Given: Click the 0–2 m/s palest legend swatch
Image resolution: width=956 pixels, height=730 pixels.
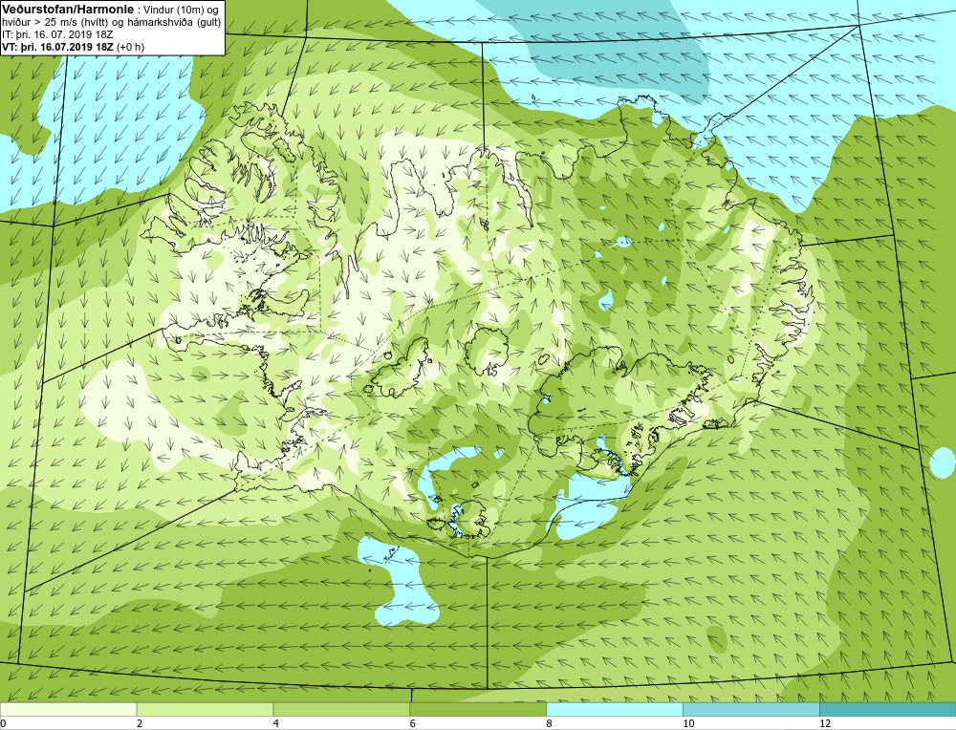Looking at the screenshot, I should pos(68,709).
